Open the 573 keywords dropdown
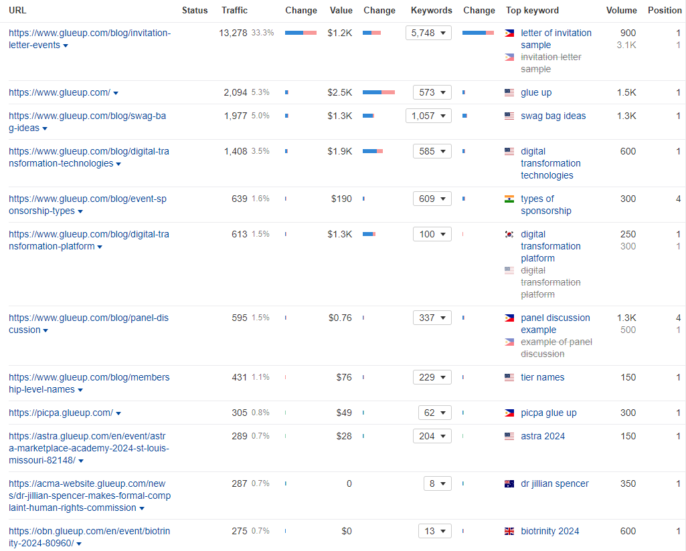This screenshot has height=551, width=686. pos(432,92)
